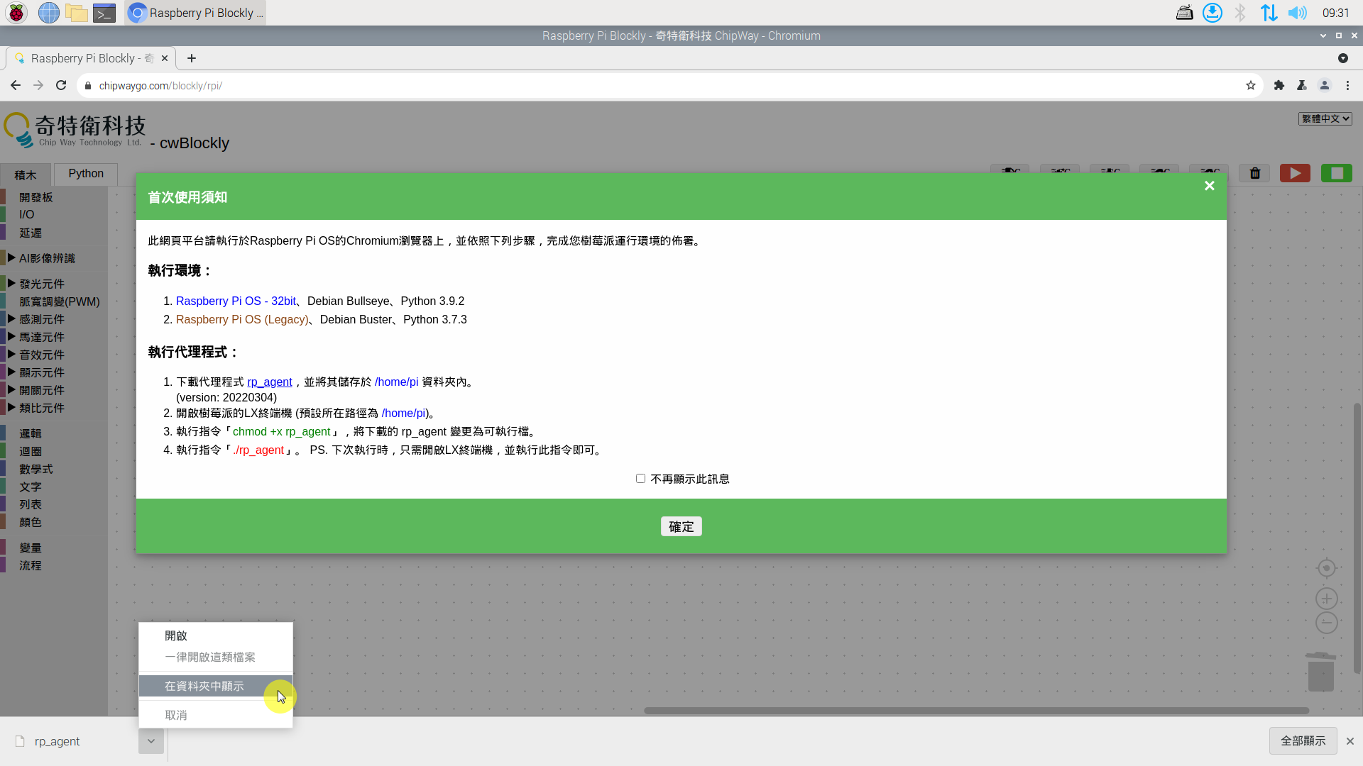Viewport: 1363px width, 766px height.
Task: Click the green stop program icon
Action: 1337,173
